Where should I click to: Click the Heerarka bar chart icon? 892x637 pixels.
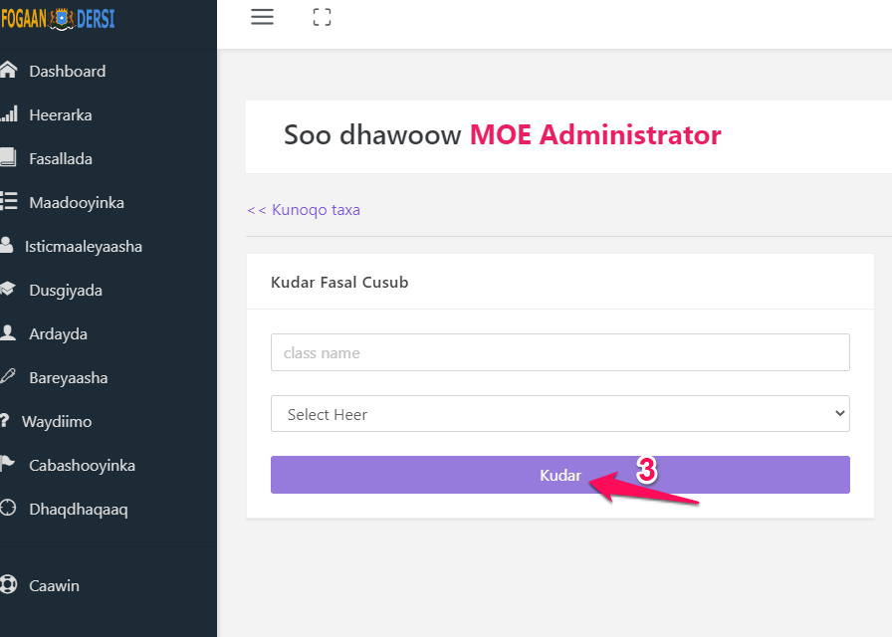pos(9,113)
